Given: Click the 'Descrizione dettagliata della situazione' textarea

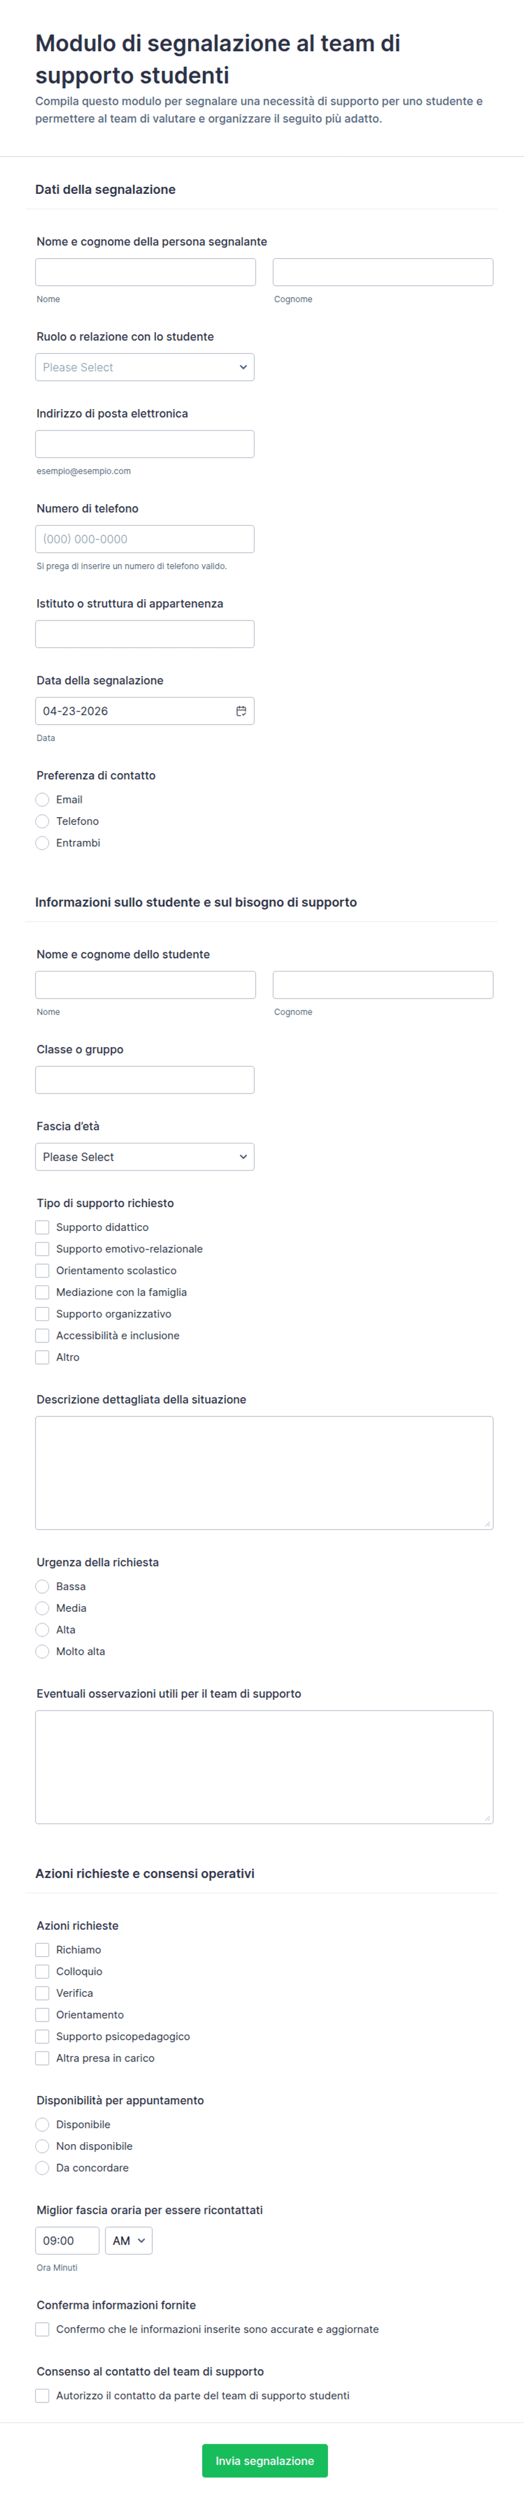Looking at the screenshot, I should (264, 1472).
